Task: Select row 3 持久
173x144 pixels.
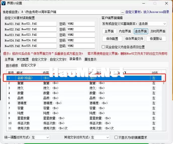Action: (84, 88)
